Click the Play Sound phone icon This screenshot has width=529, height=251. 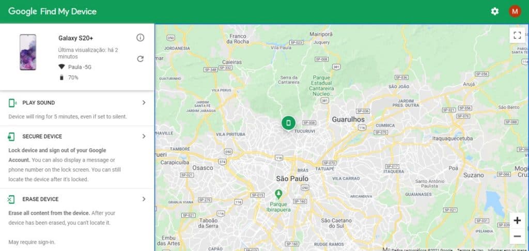pyautogui.click(x=12, y=103)
